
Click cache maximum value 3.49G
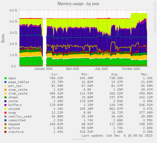tap(148, 101)
